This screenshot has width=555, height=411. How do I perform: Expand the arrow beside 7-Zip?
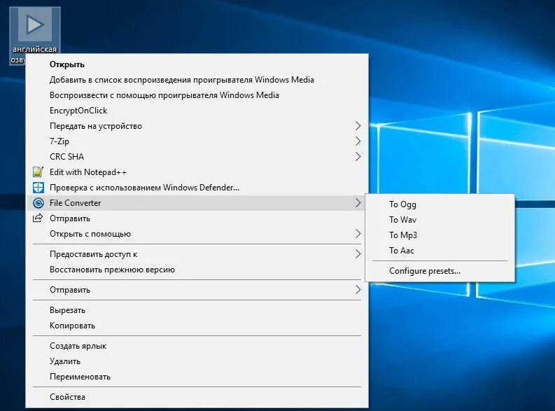click(x=358, y=141)
